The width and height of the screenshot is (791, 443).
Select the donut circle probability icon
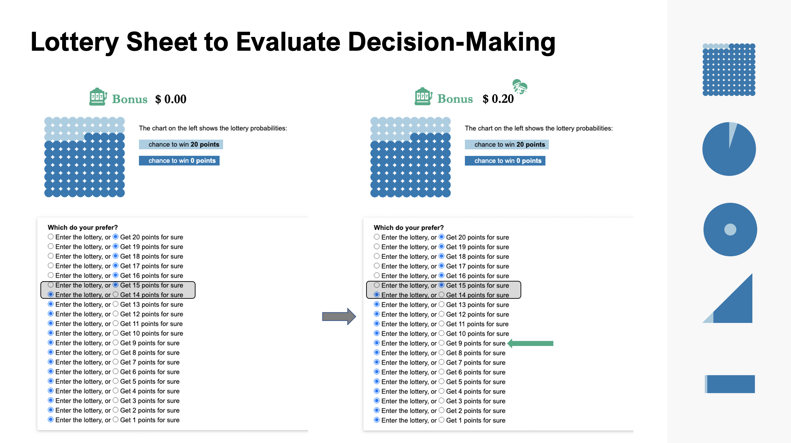click(x=730, y=229)
